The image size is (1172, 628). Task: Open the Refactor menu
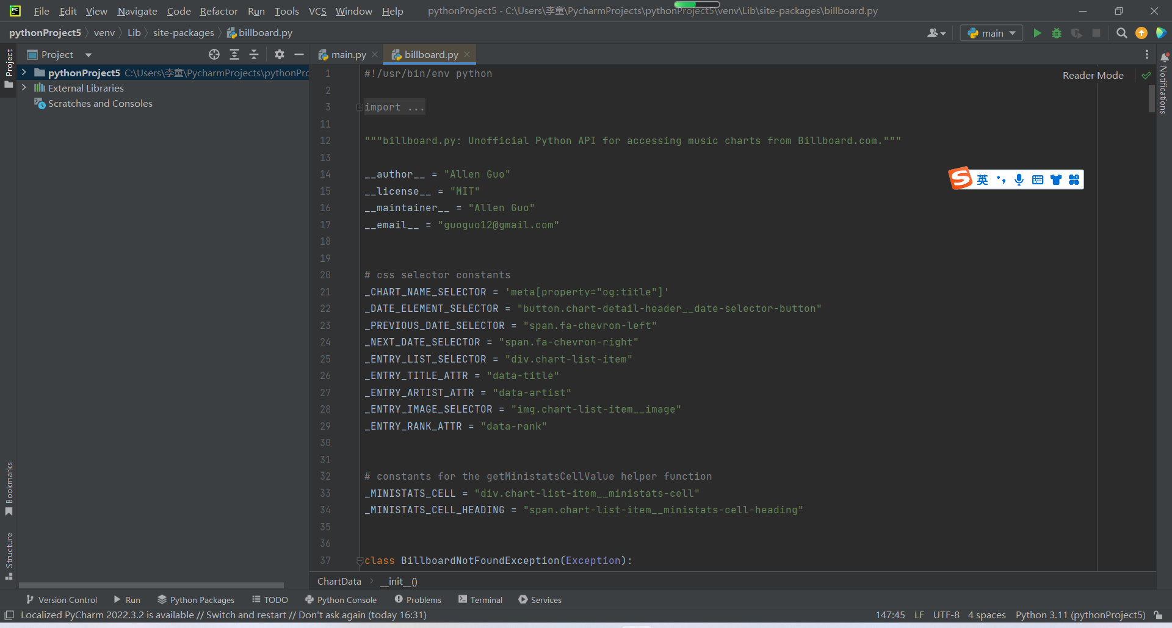[x=219, y=11]
